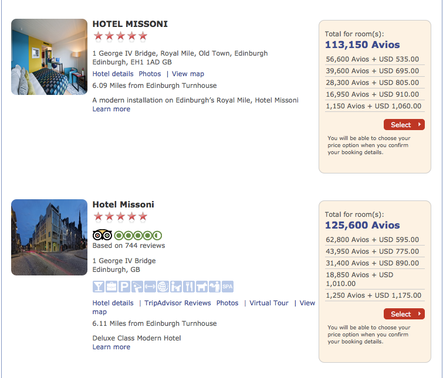Click the globe internet access icon

point(163,287)
